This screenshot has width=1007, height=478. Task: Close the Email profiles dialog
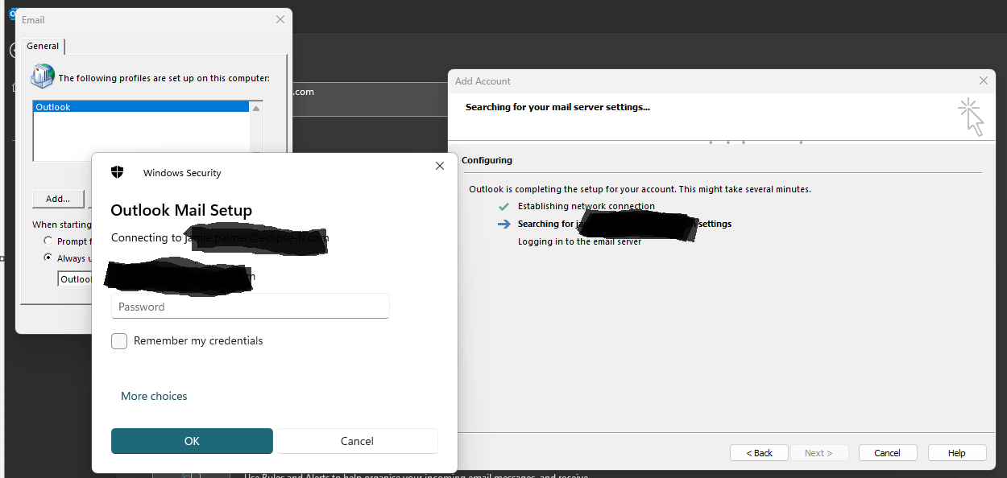coord(280,19)
